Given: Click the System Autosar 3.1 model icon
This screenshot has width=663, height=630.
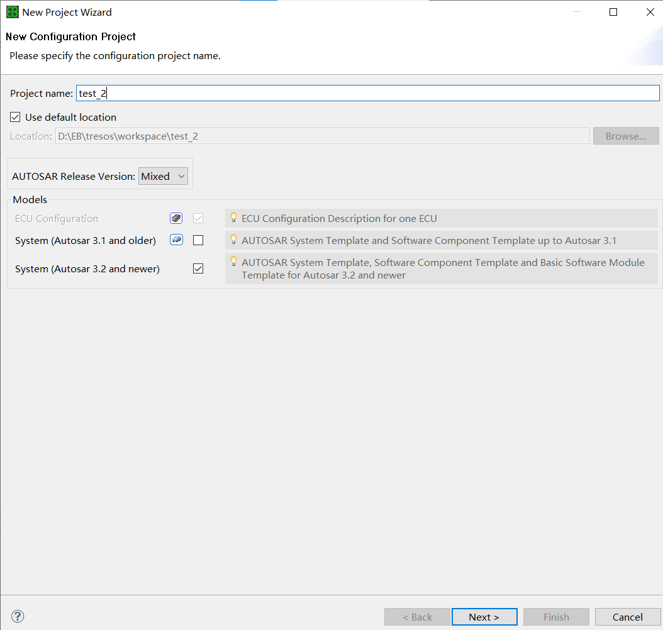Looking at the screenshot, I should coord(176,240).
